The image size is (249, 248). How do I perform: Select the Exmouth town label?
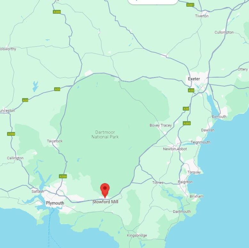[x=219, y=117]
